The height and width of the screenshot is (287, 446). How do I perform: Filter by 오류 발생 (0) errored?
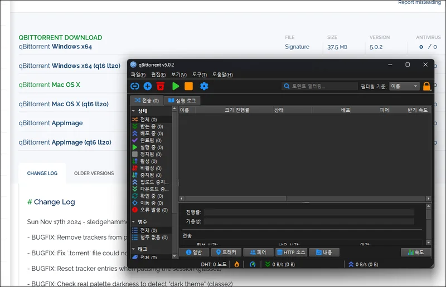point(151,210)
